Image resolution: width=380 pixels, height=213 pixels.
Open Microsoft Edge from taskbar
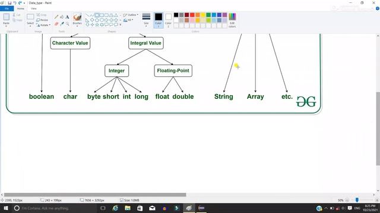(x=115, y=208)
